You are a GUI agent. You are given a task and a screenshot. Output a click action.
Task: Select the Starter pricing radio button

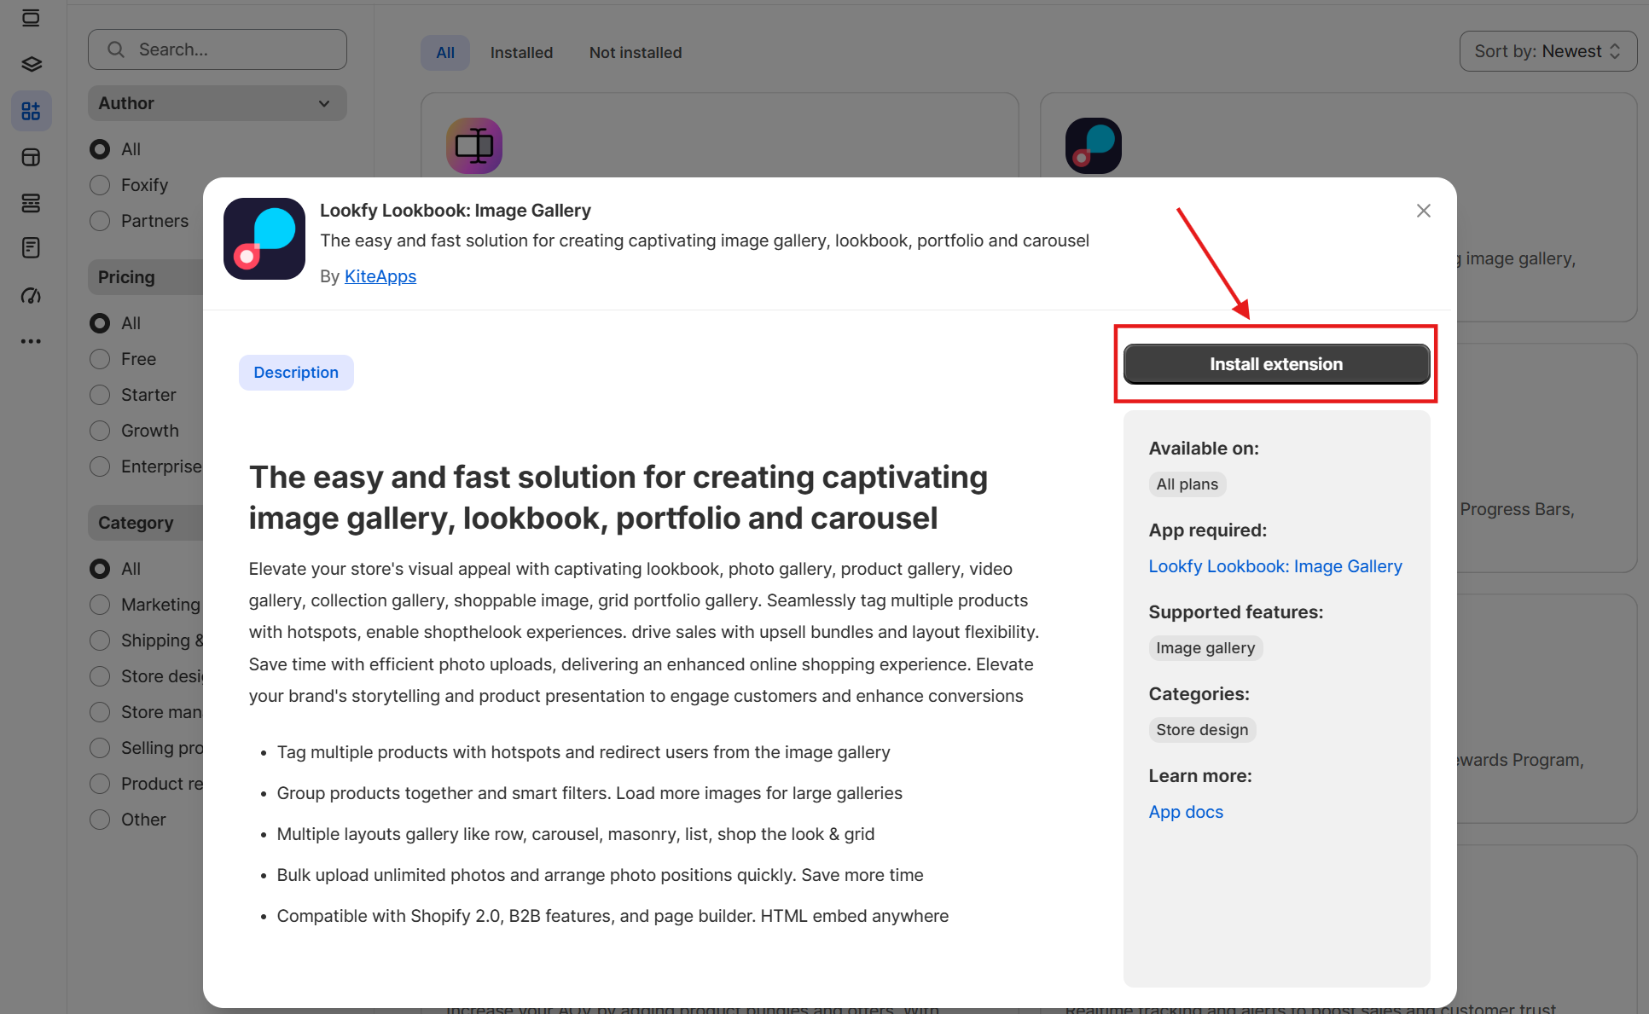[x=100, y=395]
